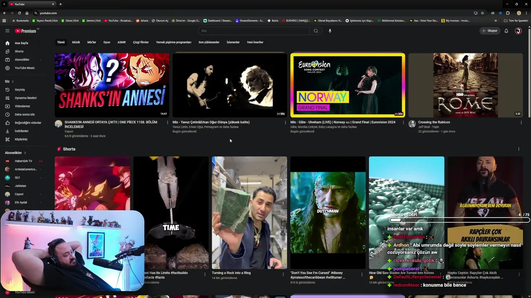Open options menu for Yavuz Çetin mix
This screenshot has height=298, width=531.
click(x=285, y=123)
